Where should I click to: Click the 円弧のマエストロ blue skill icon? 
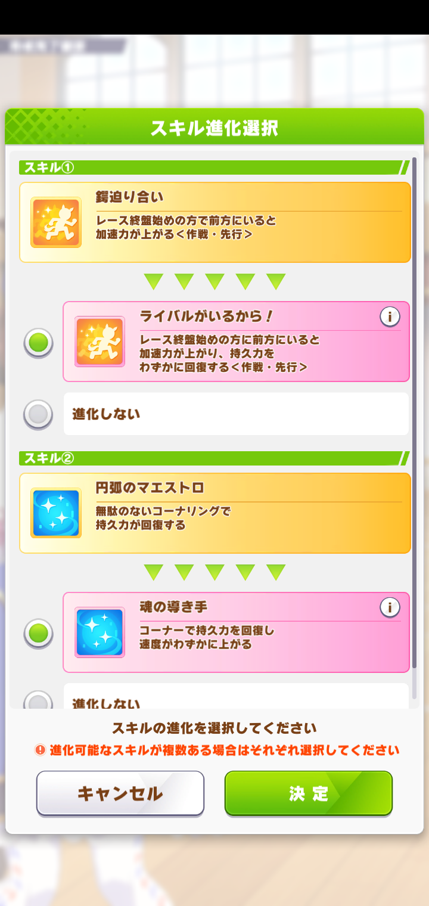(x=56, y=513)
